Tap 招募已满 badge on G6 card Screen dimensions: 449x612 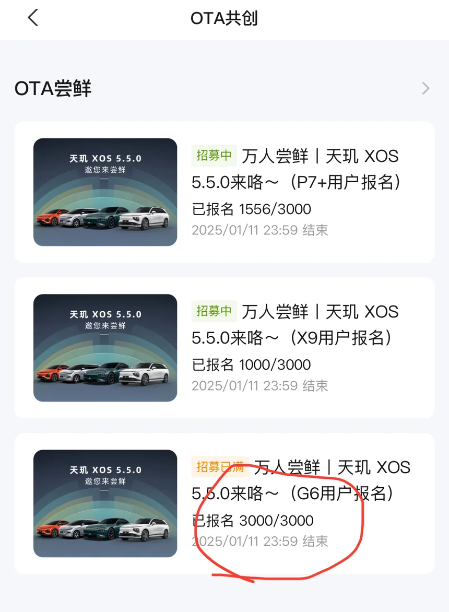click(x=220, y=467)
